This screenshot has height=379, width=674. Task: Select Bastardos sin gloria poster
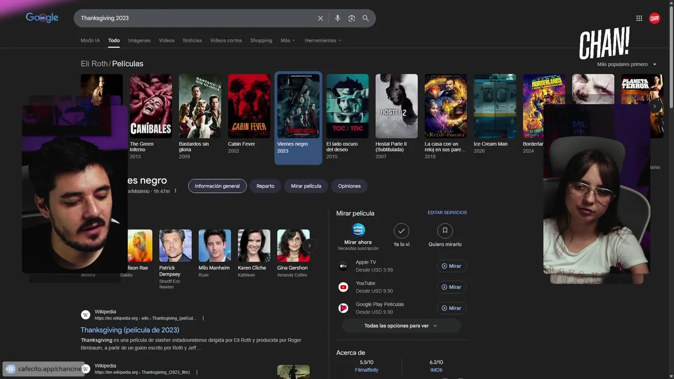[200, 106]
